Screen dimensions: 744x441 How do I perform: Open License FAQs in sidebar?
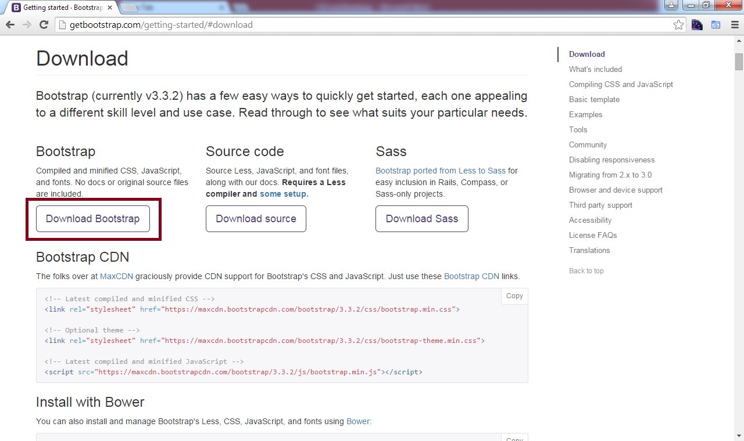[x=593, y=235]
